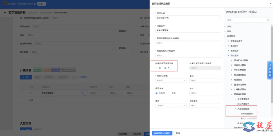Click the tax bureau emblem logo

pos(5,4)
